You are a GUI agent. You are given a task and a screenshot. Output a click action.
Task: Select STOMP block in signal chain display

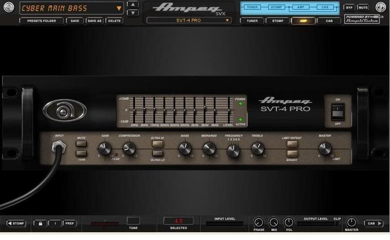276,7
